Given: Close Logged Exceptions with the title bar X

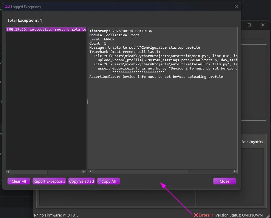Looking at the screenshot, I should pyautogui.click(x=236, y=7).
